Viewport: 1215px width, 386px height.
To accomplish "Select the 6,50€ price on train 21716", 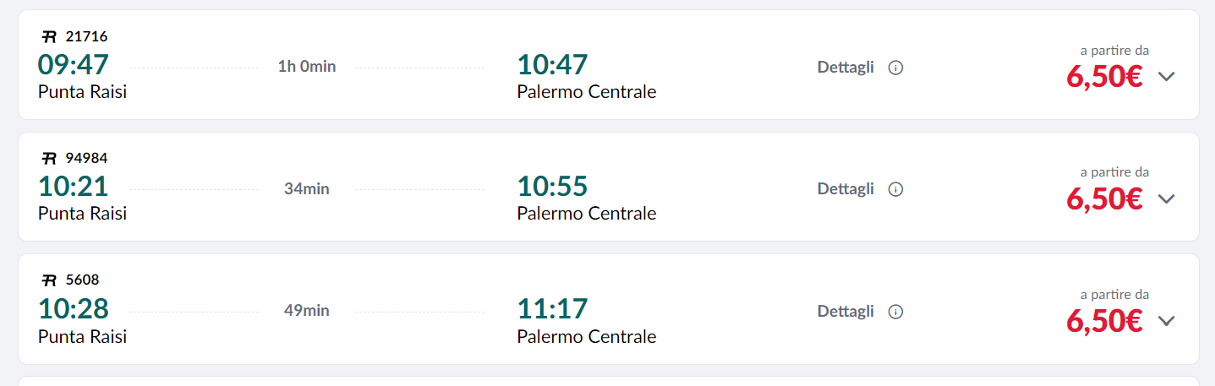I will 1104,77.
